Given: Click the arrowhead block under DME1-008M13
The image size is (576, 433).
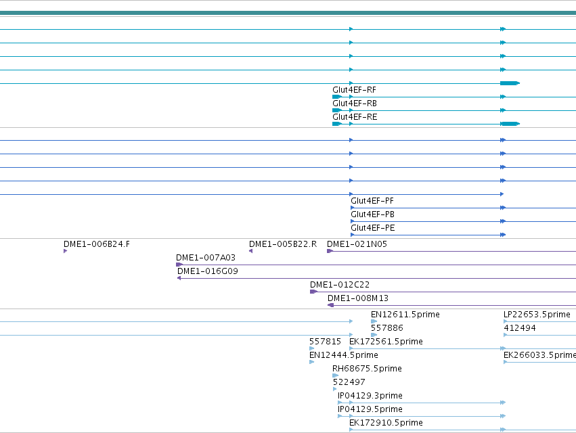Looking at the screenshot, I should (x=330, y=305).
